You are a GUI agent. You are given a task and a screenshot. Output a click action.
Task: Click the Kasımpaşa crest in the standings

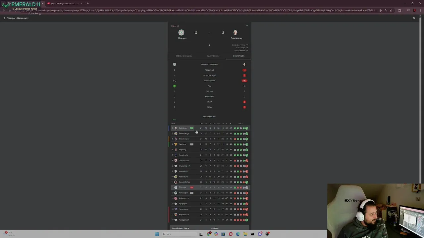(x=176, y=209)
